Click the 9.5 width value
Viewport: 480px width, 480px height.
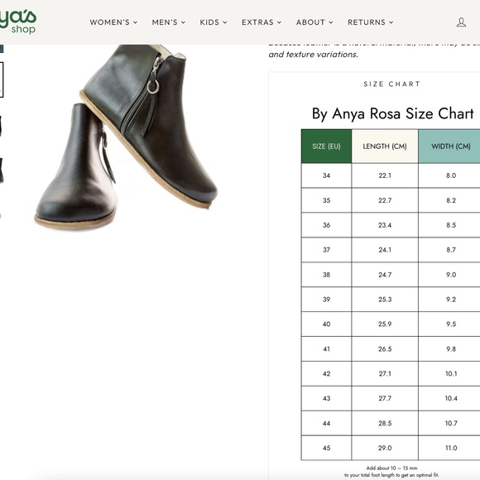coord(451,324)
